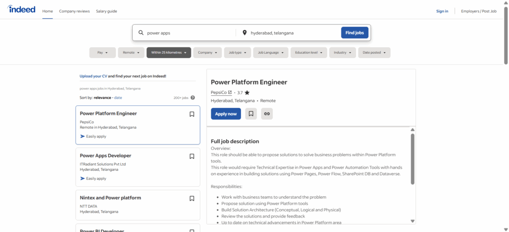509x232 pixels.
Task: Click 'NTT DATA' company text
Action: (x=88, y=206)
